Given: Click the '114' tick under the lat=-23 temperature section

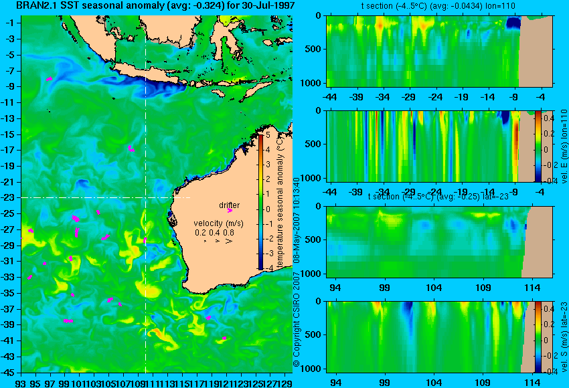Looking at the screenshot, I should pos(532,288).
